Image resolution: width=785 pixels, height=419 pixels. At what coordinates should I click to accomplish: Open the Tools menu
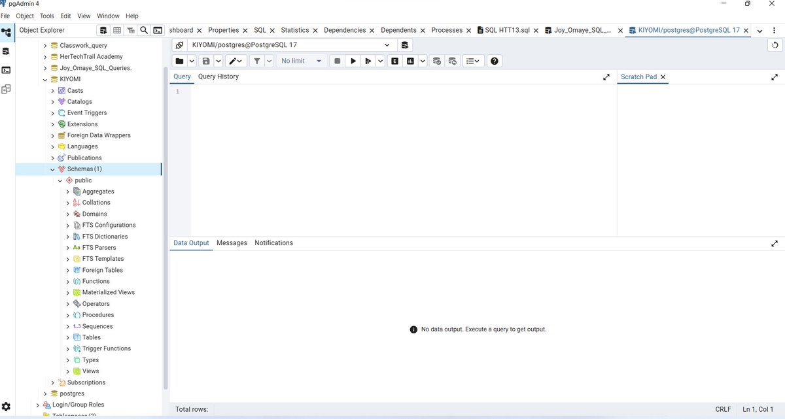47,16
